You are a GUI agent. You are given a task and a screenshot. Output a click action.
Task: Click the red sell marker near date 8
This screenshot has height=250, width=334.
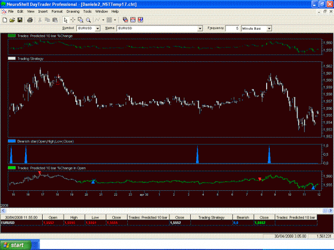coord(260,179)
